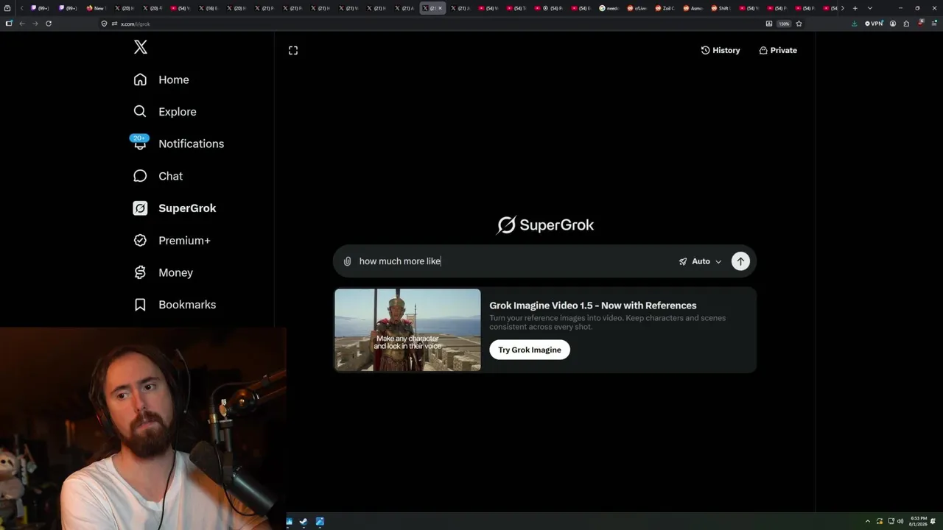943x530 pixels.
Task: Click the site security shield icon
Action: click(x=105, y=24)
